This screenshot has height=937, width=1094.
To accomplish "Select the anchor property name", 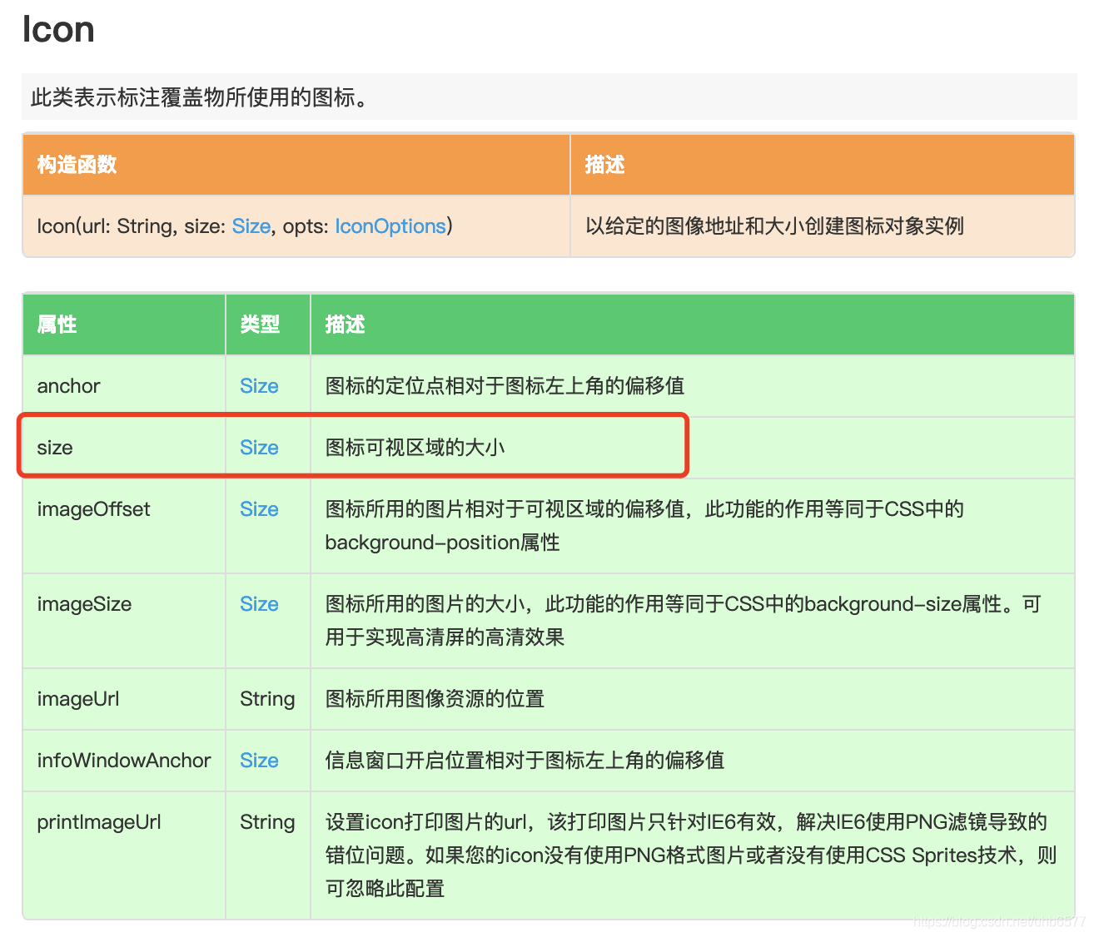I will (68, 386).
